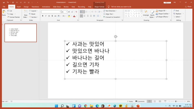Open Text Direction dropdown
The height and width of the screenshot is (109, 194).
click(x=110, y=11)
